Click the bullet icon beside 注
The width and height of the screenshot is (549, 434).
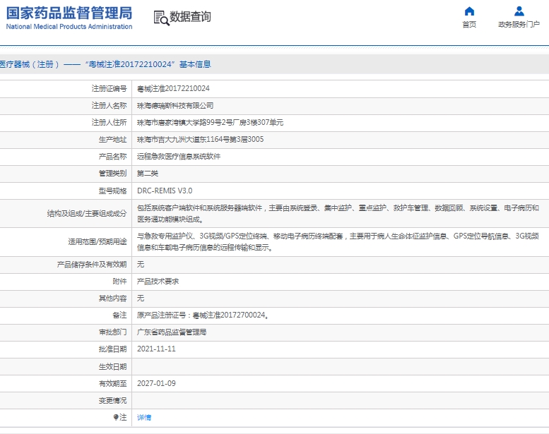pos(116,417)
